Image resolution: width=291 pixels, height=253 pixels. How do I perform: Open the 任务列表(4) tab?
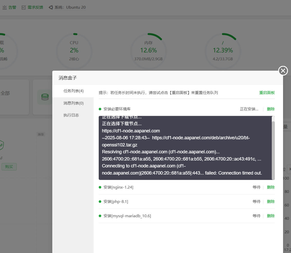pos(73,91)
